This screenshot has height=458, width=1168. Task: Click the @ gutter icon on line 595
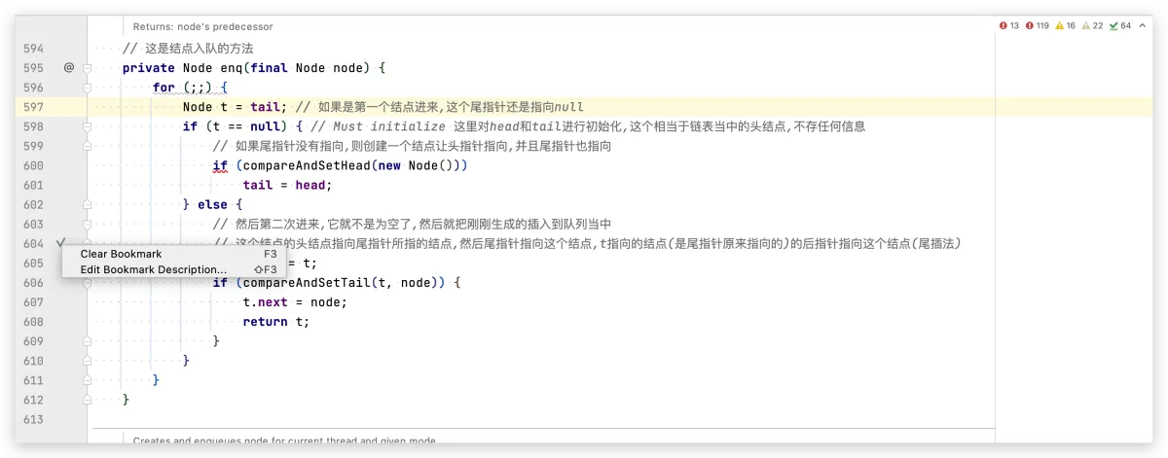coord(69,68)
